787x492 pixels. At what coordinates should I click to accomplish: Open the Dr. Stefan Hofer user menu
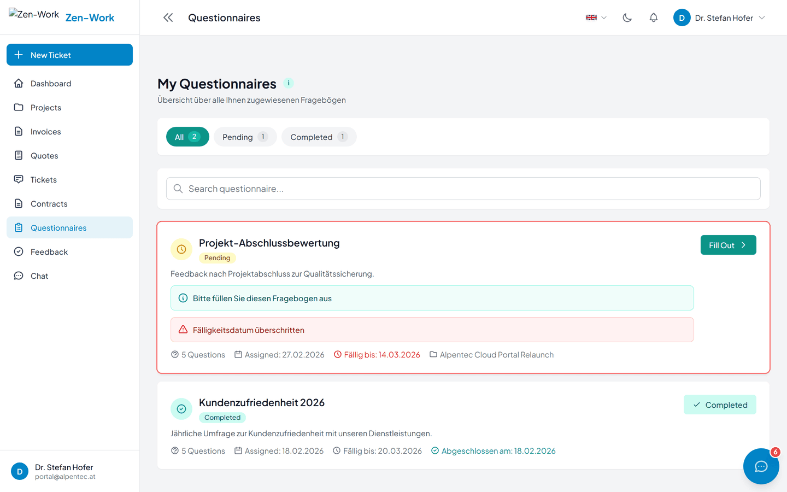pos(719,17)
